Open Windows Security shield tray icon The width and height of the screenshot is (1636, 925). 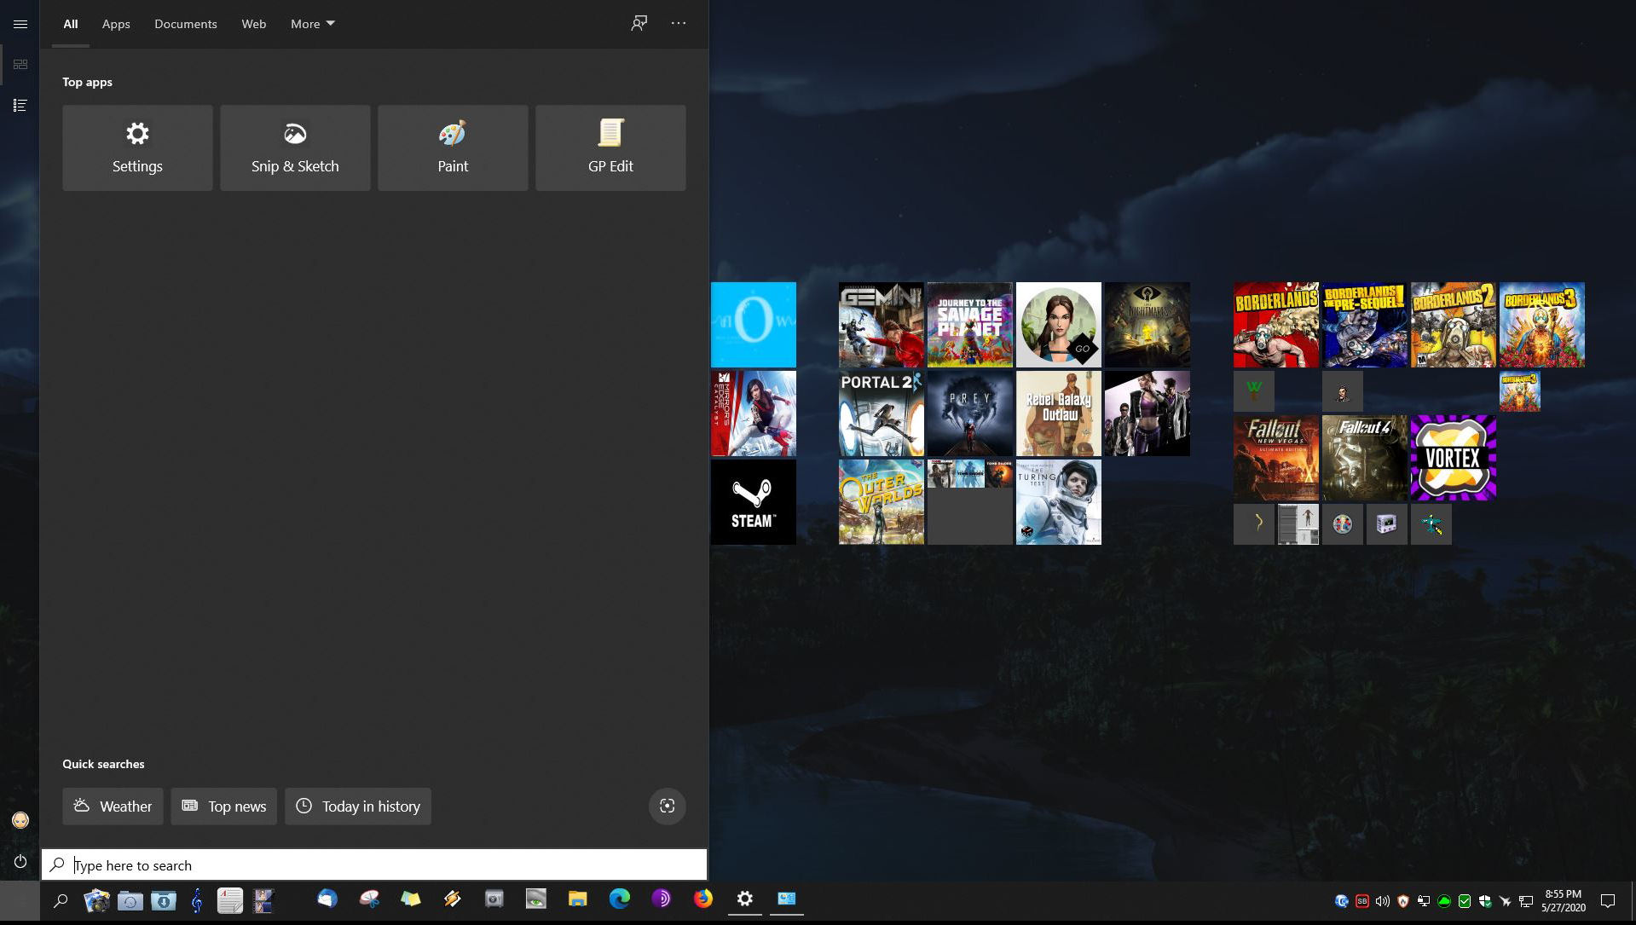1485,901
